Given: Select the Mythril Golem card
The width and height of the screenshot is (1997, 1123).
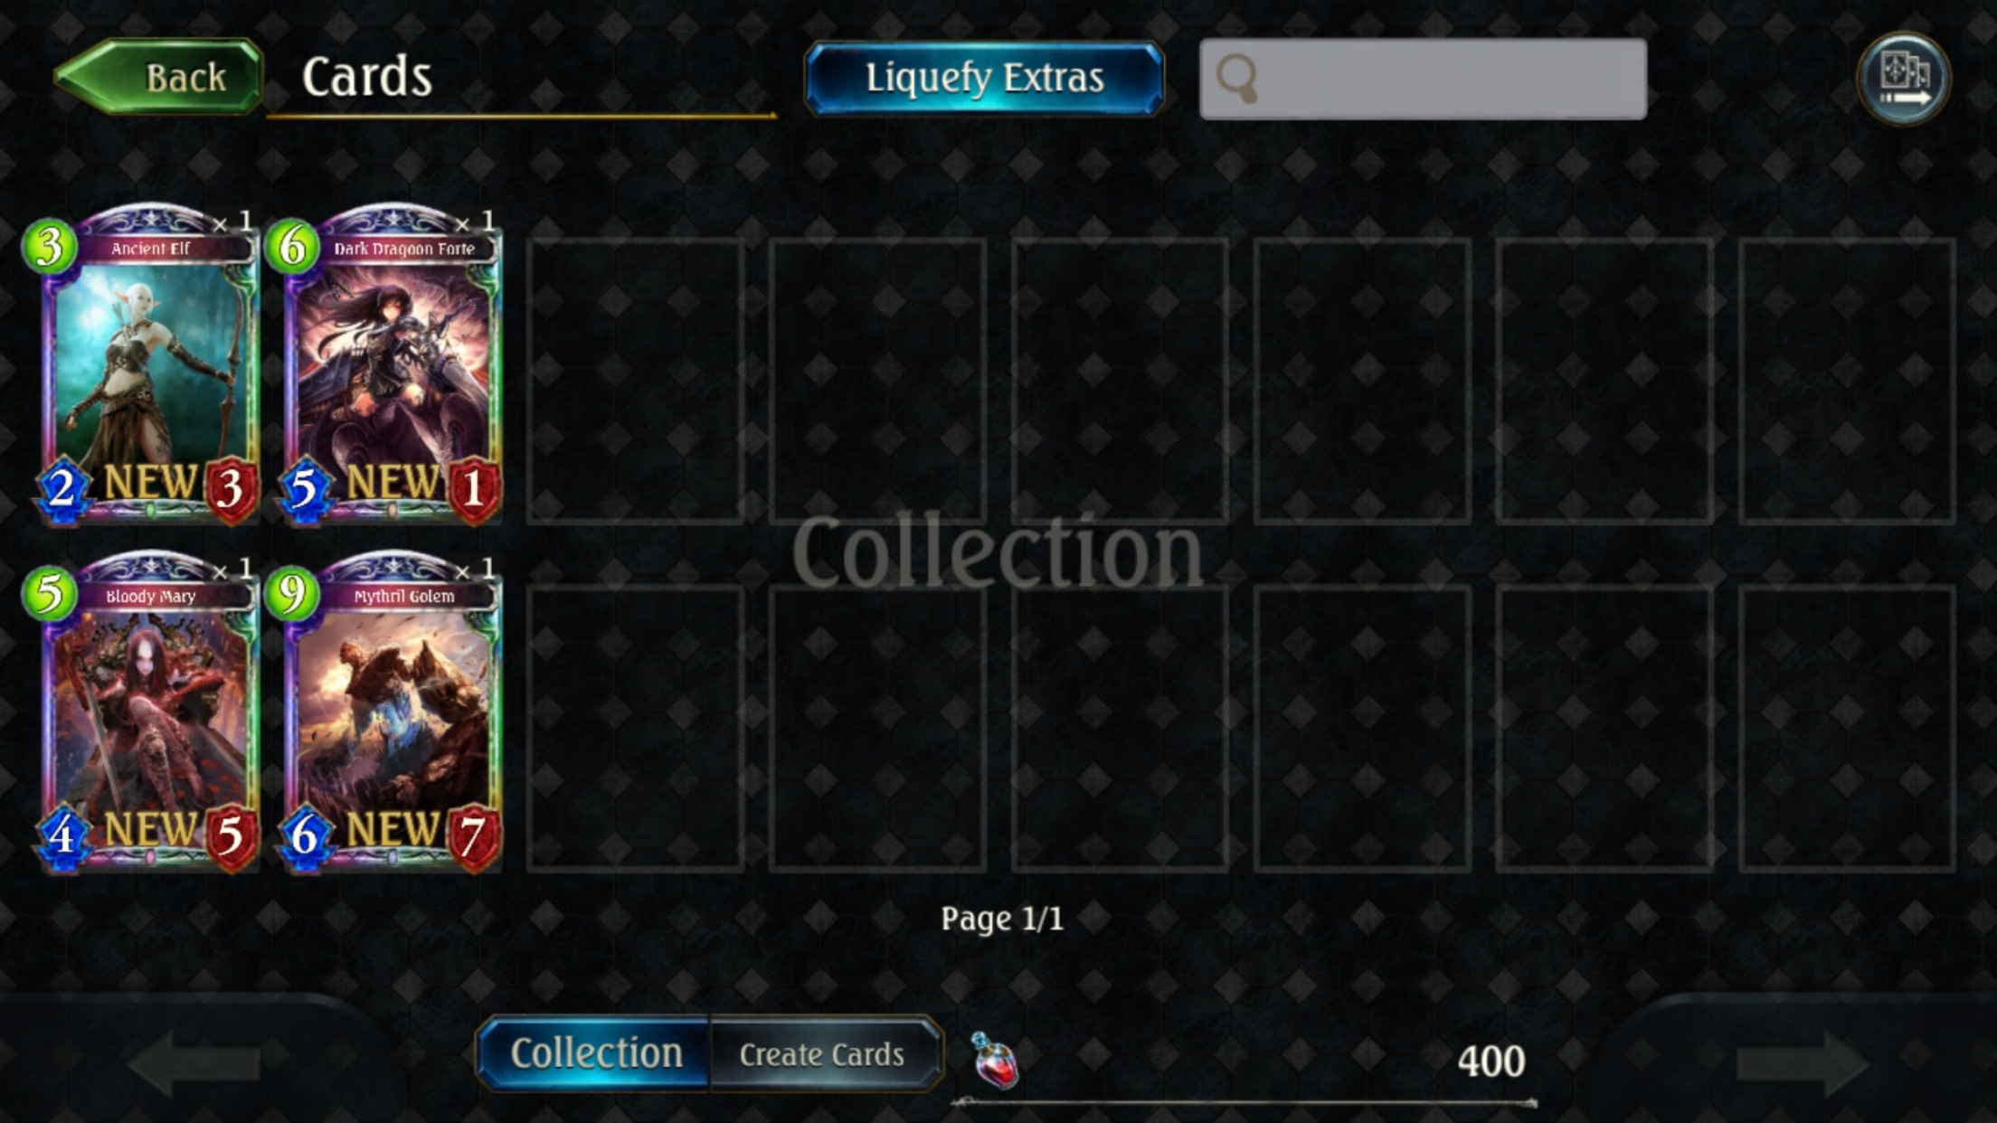Looking at the screenshot, I should (389, 712).
